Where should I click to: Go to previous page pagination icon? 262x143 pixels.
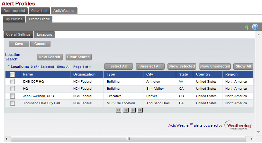coord(126,110)
